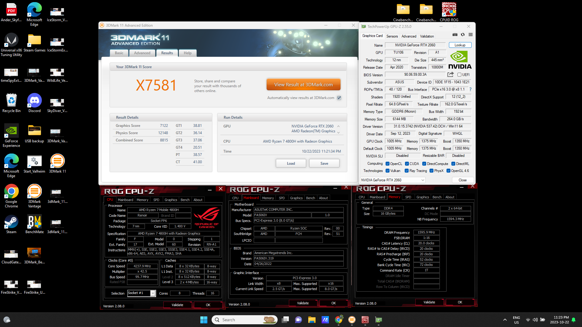
Task: Click the GPU-Z taskbar icon
Action: coord(378,320)
